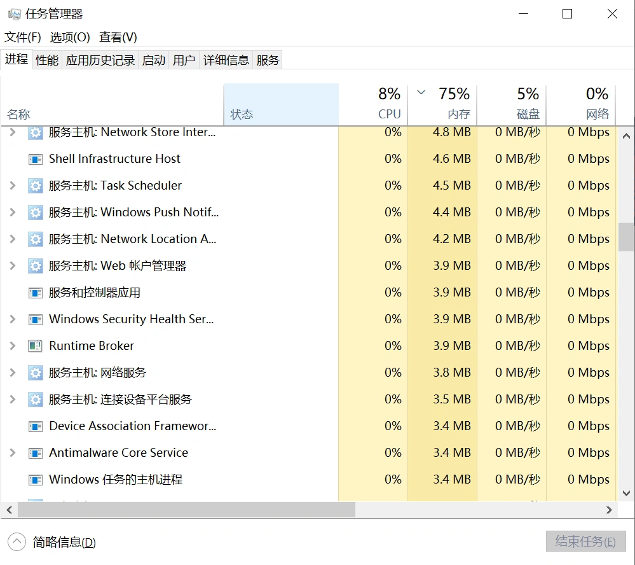Click the gear icon of 服务主机: Task Scheduler
Viewport: 635px width, 565px height.
[35, 185]
